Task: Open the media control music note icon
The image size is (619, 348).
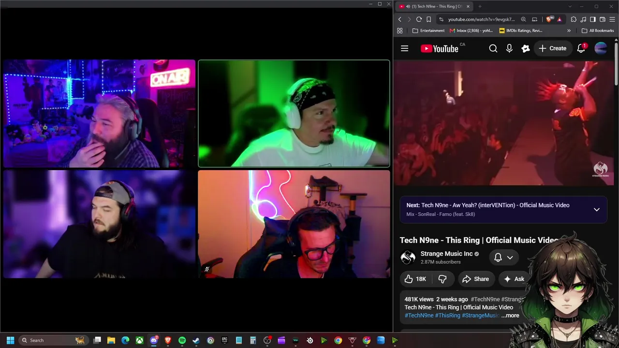Action: click(x=583, y=19)
